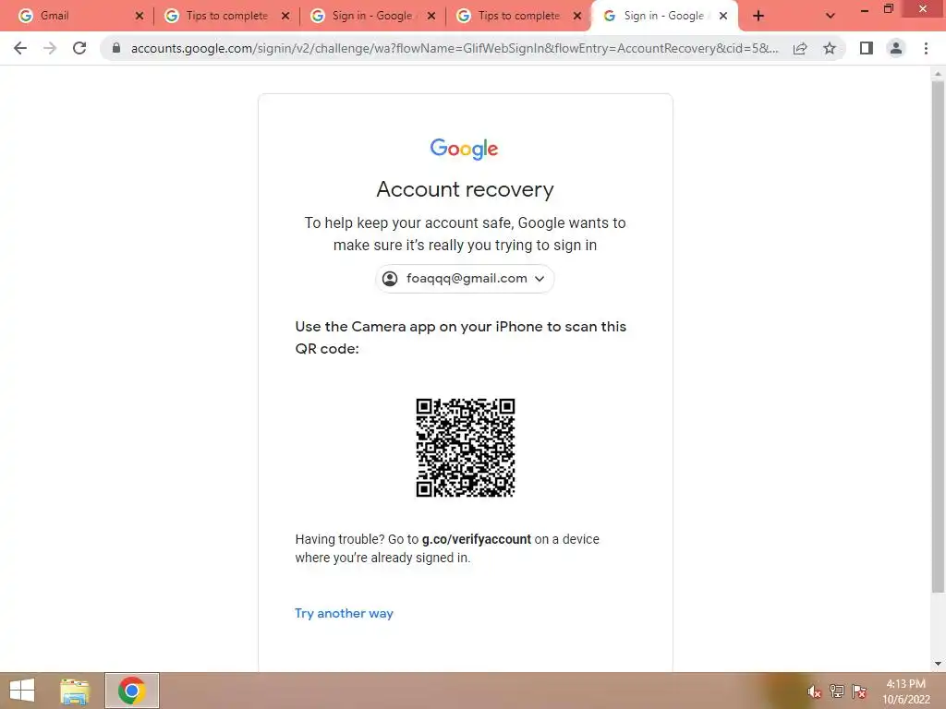Open the taskbar clock and date

pyautogui.click(x=905, y=691)
